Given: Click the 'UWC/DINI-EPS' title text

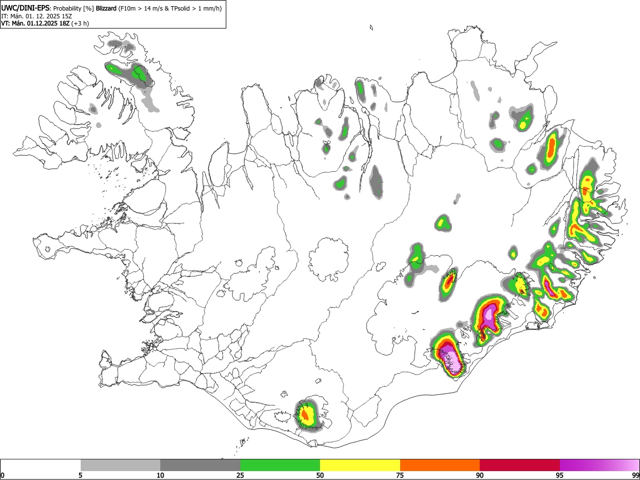Looking at the screenshot, I should click(x=25, y=8).
